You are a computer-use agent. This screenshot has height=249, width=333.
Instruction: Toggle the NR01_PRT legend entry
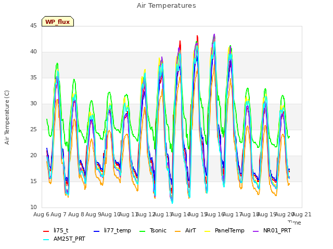tap(272, 230)
